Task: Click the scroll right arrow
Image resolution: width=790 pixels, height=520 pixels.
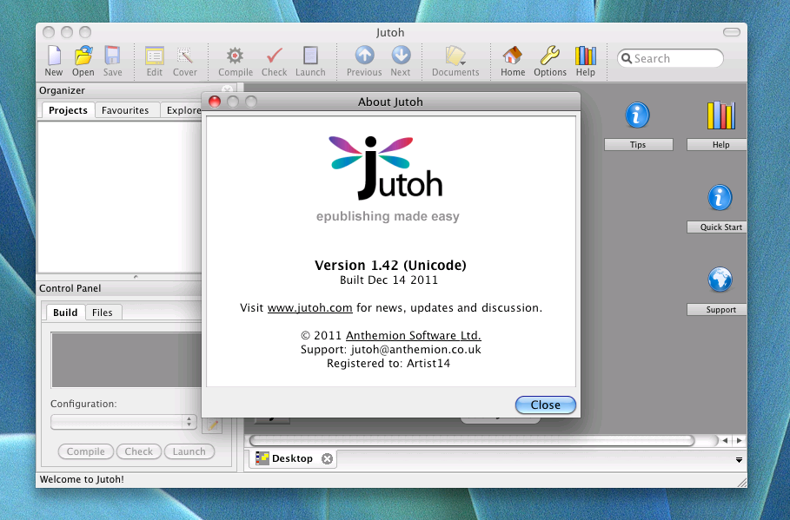Action: (x=739, y=440)
